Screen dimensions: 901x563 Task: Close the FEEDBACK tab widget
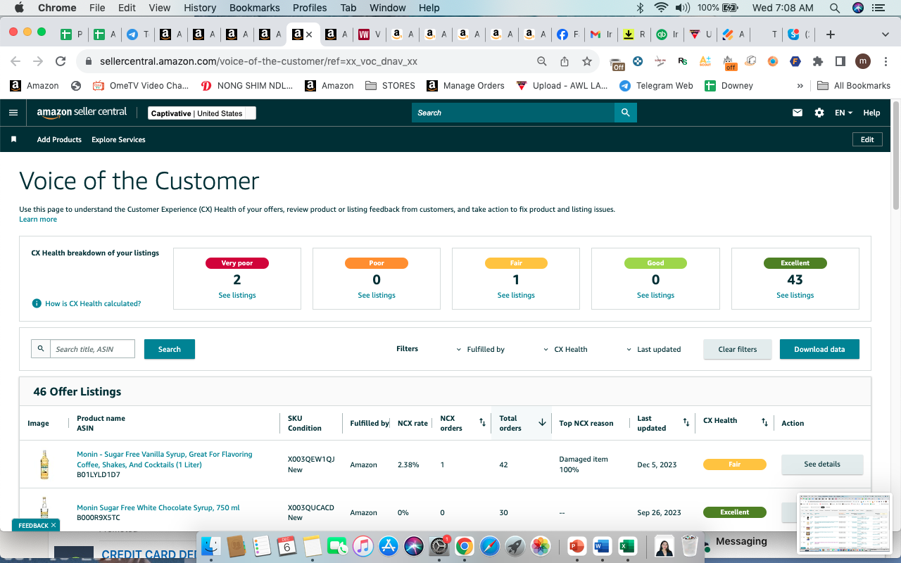(x=53, y=525)
